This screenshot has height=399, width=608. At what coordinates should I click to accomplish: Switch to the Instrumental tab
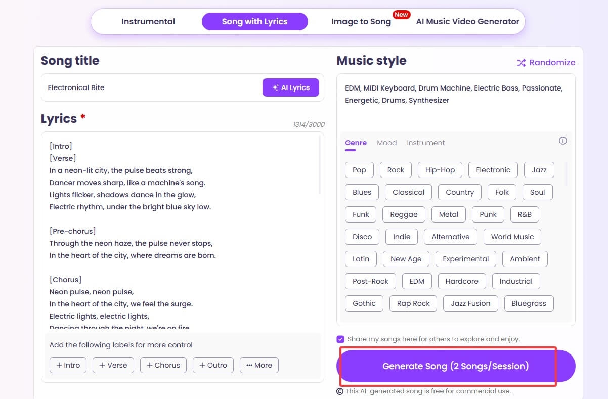click(148, 21)
